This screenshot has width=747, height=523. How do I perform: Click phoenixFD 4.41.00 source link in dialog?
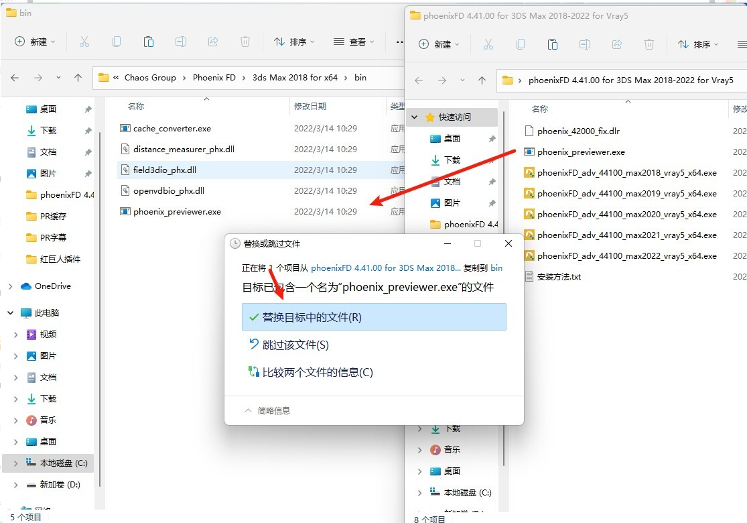coord(386,268)
